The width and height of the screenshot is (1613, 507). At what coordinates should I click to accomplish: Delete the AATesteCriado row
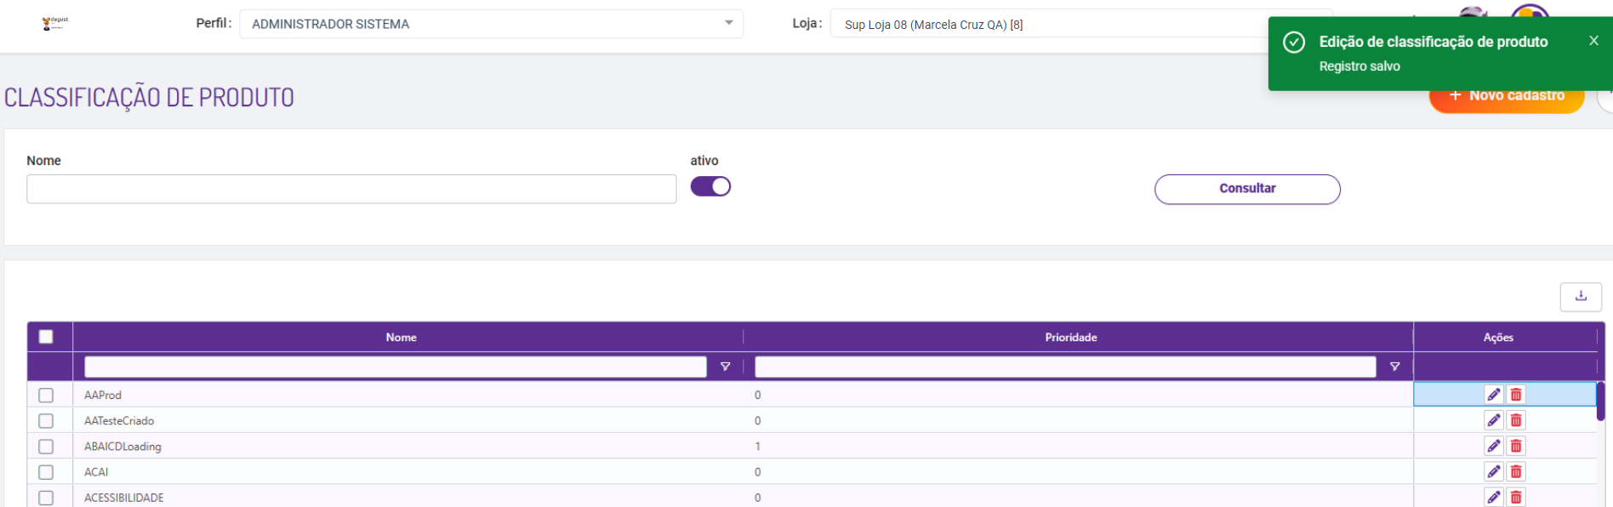(x=1516, y=420)
